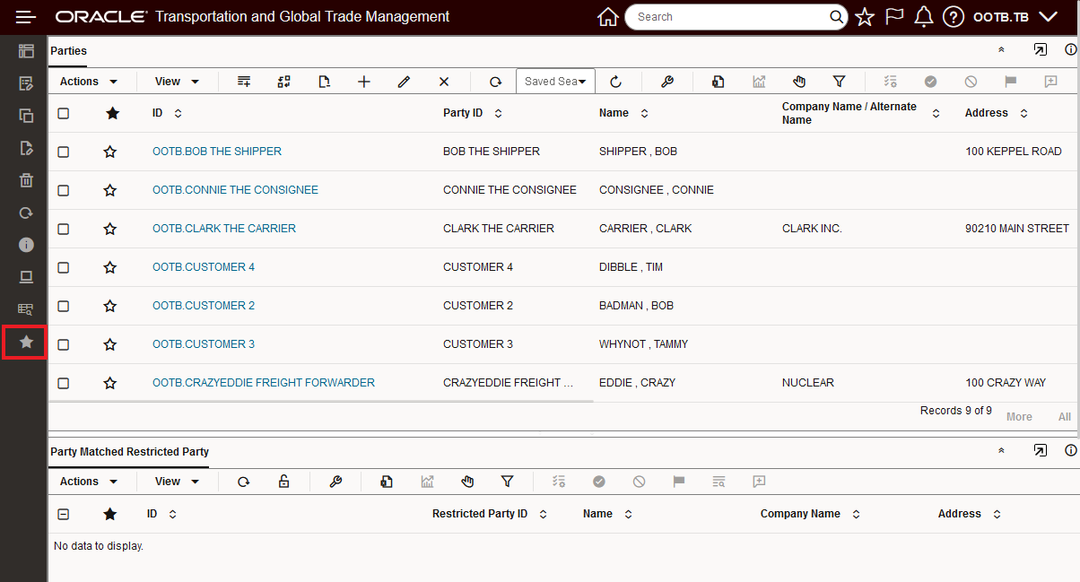This screenshot has height=582, width=1080.
Task: Click the trash delete icon in the left sidebar
Action: point(26,179)
